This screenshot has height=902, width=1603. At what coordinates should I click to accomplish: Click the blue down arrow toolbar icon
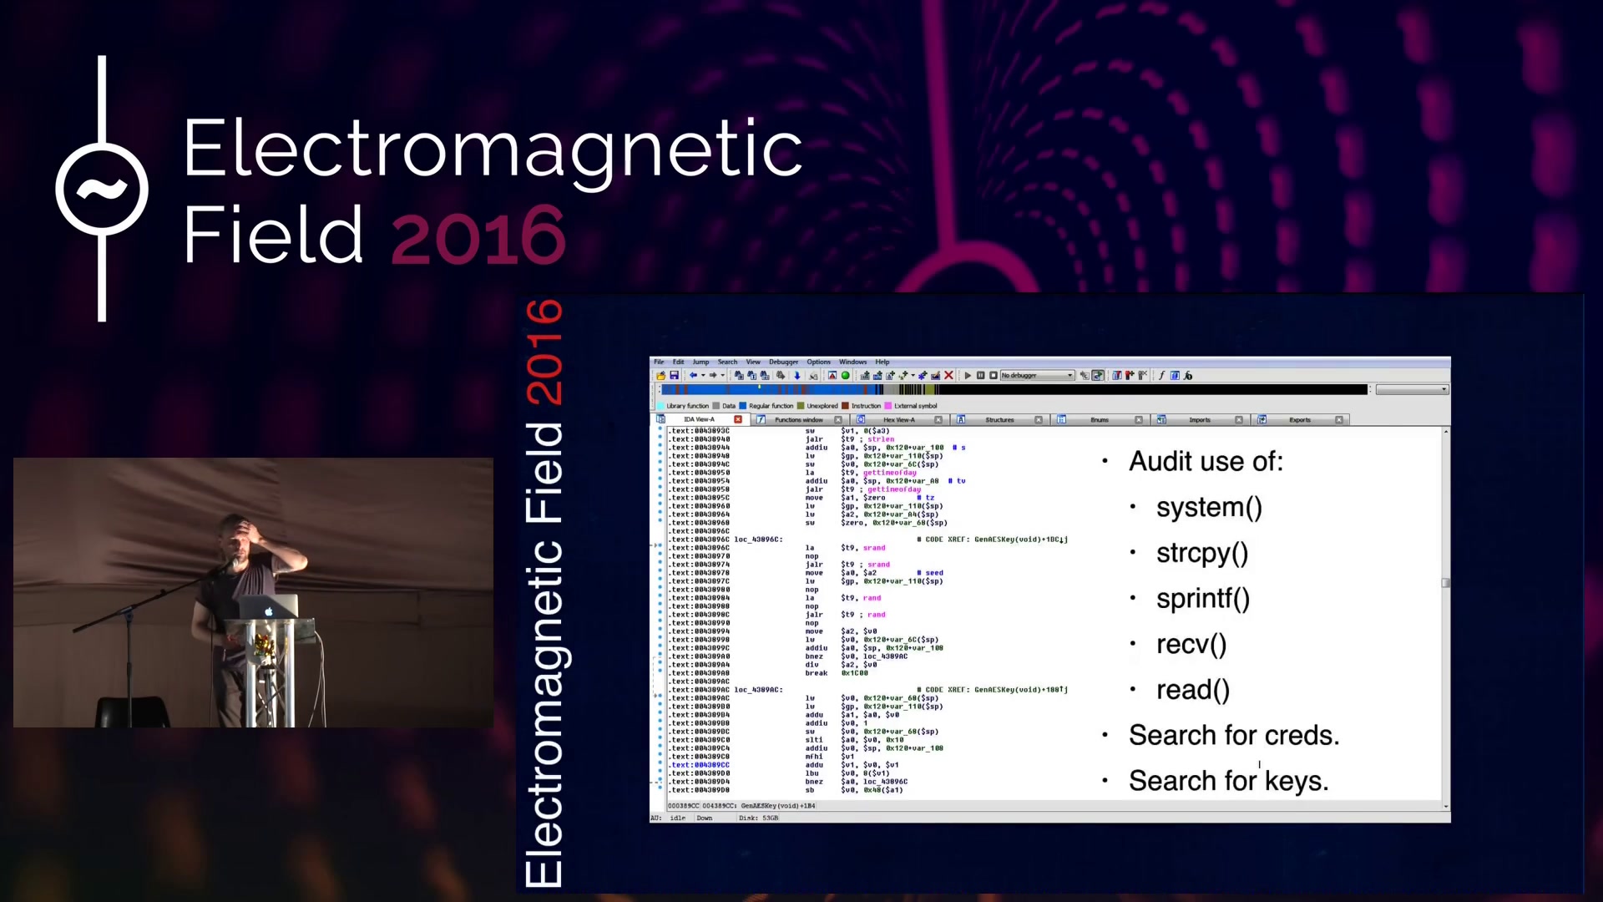[797, 376]
